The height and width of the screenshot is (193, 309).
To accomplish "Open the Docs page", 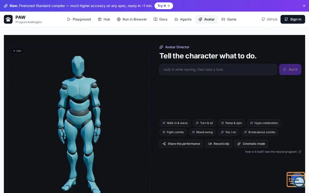I will [160, 19].
